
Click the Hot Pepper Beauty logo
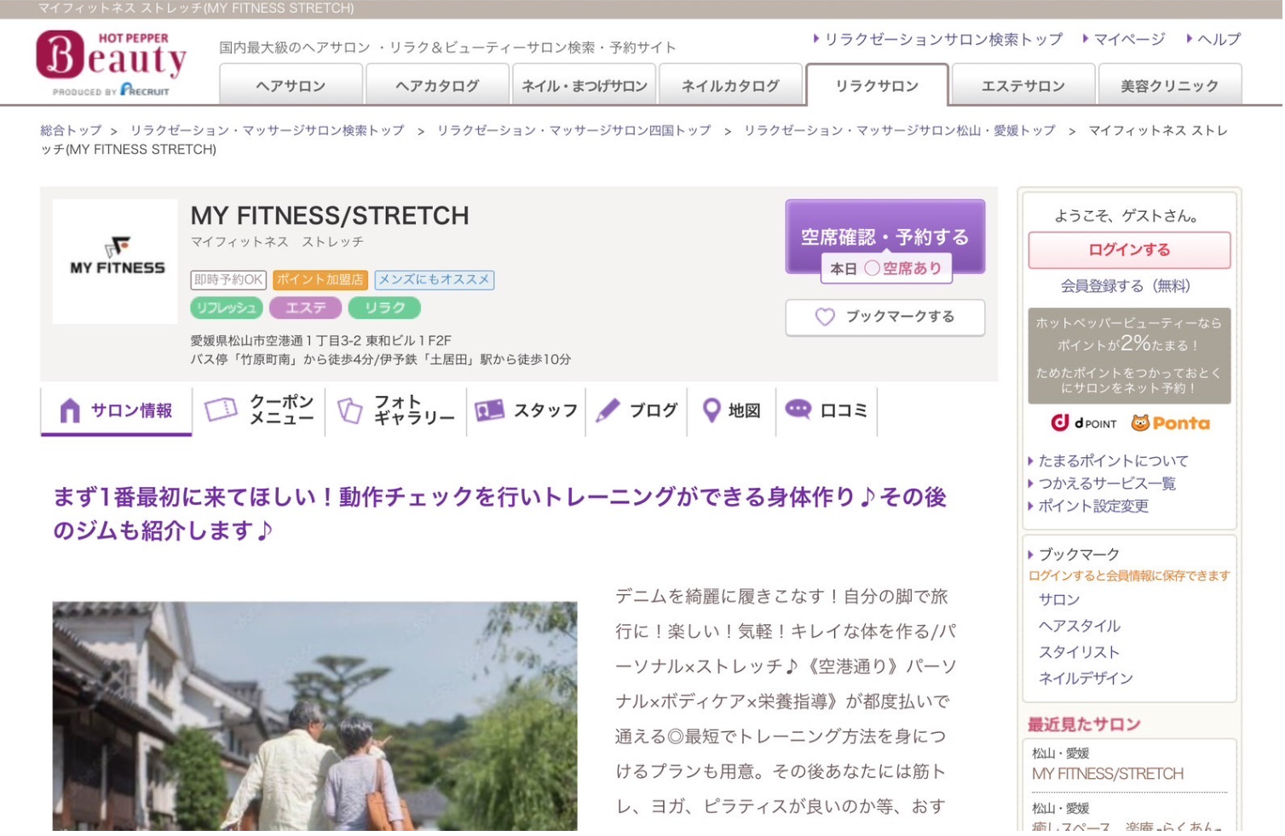[111, 64]
